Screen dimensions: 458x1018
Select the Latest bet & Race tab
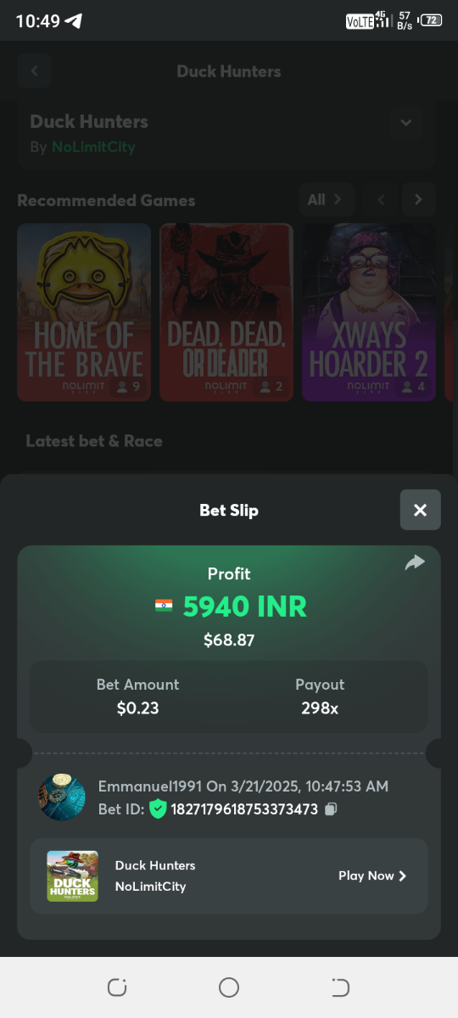click(x=94, y=441)
